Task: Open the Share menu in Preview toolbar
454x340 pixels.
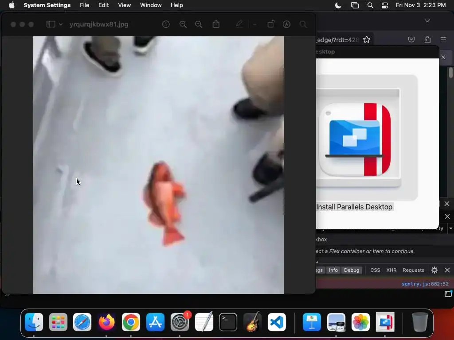Action: pyautogui.click(x=216, y=24)
